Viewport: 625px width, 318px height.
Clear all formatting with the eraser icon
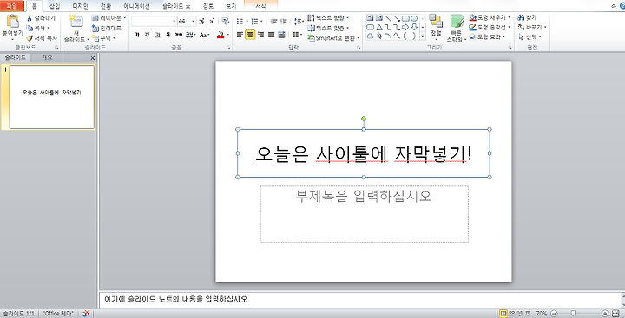225,21
